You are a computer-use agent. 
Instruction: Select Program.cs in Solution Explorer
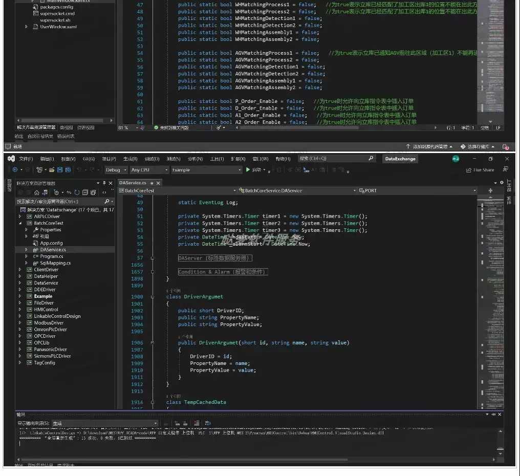(51, 256)
